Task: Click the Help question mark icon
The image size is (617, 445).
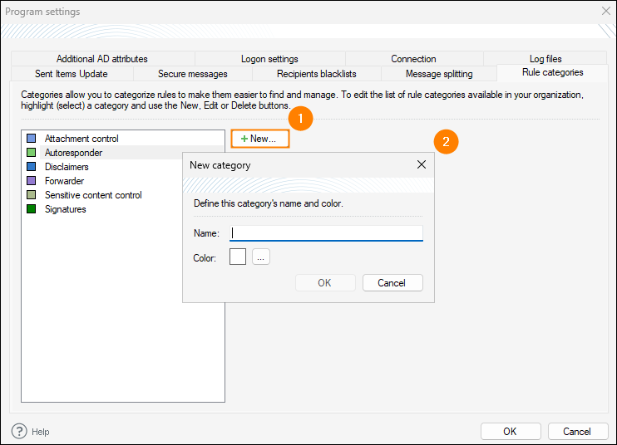Action: coord(19,431)
